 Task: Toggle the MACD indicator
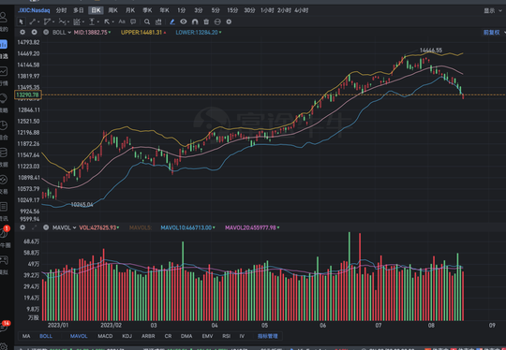105,336
